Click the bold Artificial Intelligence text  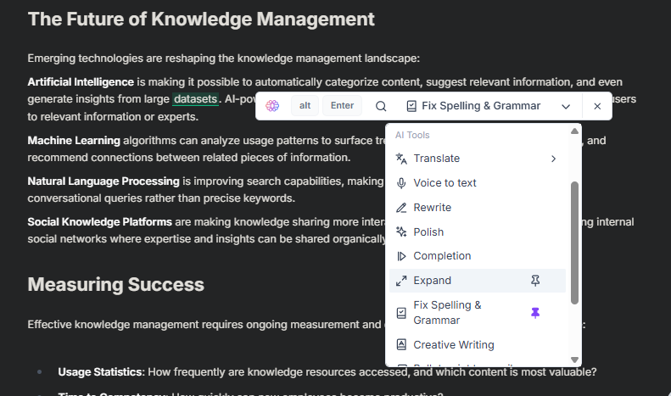[81, 82]
